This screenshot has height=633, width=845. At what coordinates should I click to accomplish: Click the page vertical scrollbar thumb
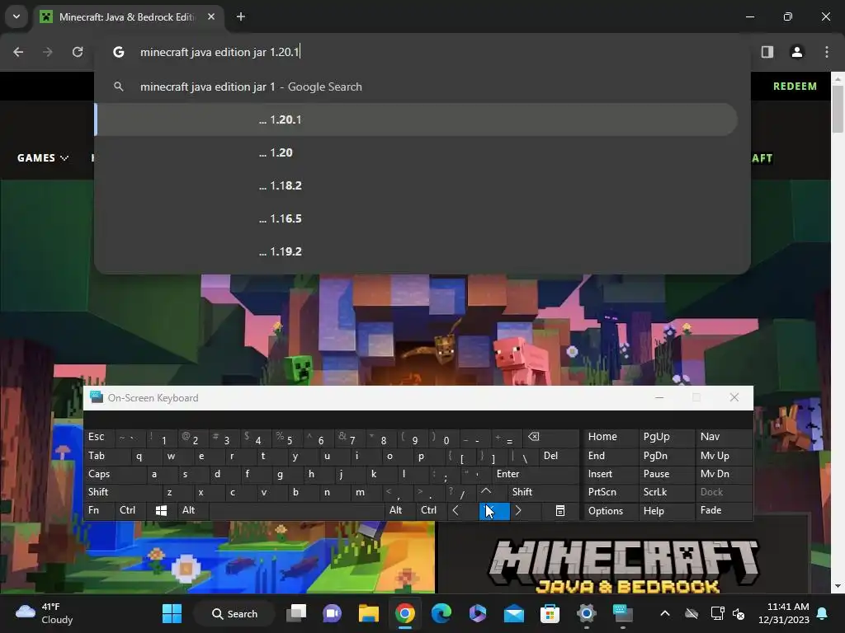click(838, 109)
